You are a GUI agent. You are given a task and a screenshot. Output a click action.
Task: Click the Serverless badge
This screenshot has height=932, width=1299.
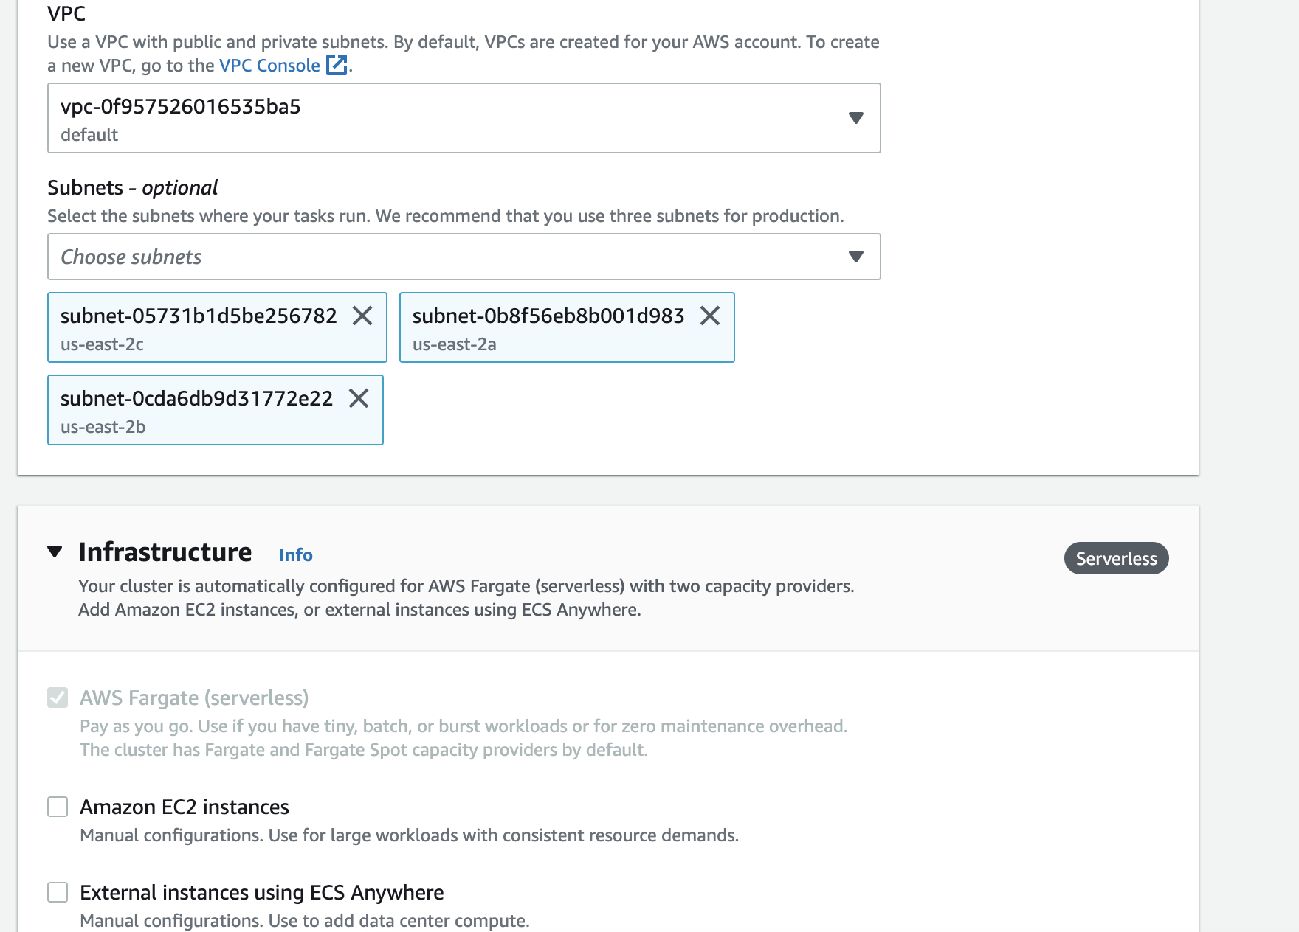(1116, 558)
